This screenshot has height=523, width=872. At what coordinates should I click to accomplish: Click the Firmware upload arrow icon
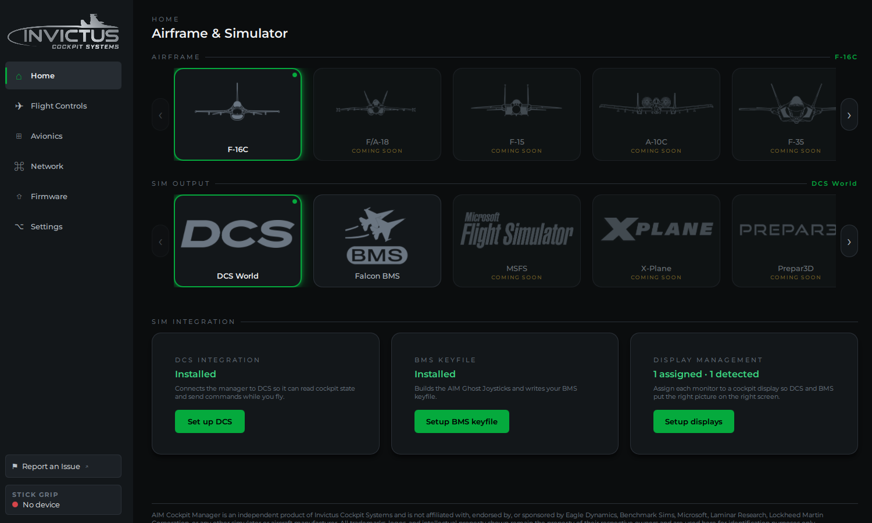19,197
